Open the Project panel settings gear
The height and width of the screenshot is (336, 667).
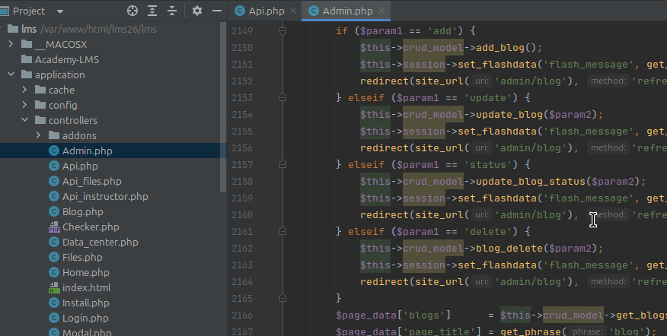click(197, 11)
